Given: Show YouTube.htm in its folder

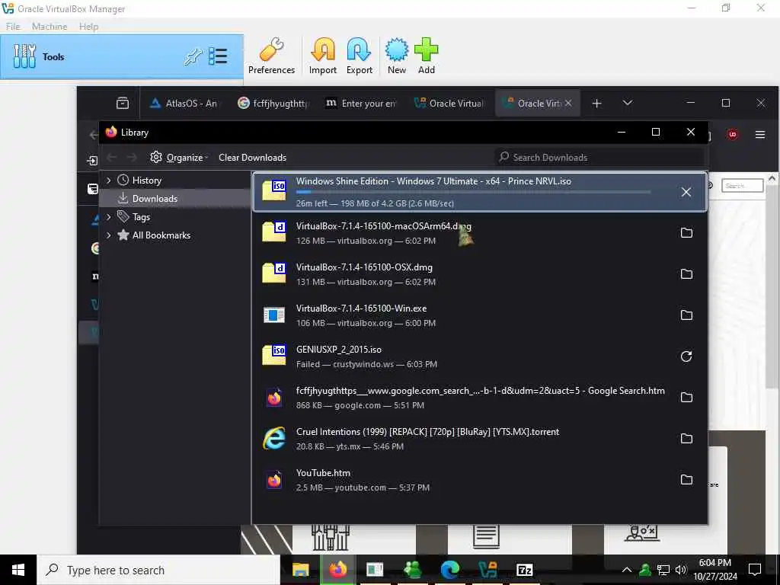Looking at the screenshot, I should point(686,480).
